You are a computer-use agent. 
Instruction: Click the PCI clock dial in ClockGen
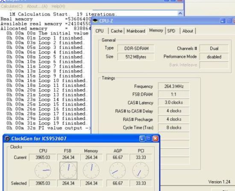(x=141, y=171)
